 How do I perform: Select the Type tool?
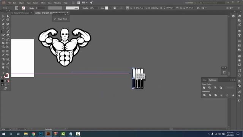click(3, 28)
